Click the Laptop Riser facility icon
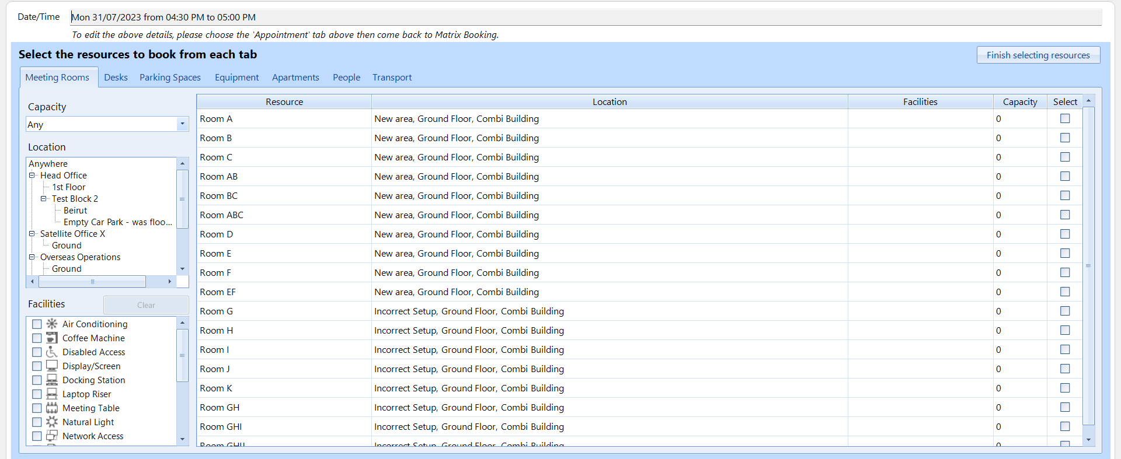 (x=52, y=394)
